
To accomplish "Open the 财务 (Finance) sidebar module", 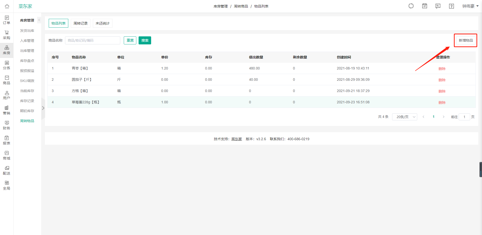I will [x=7, y=125].
